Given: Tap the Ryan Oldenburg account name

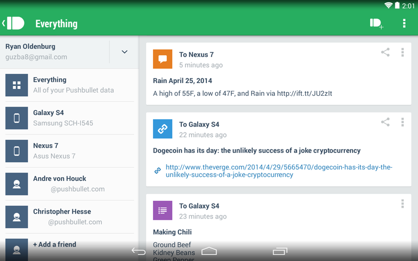Looking at the screenshot, I should (x=30, y=46).
